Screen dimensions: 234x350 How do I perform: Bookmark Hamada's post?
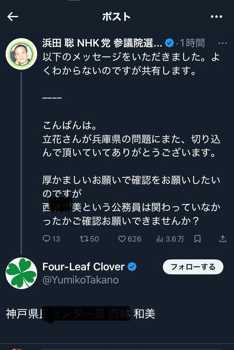coord(197,239)
